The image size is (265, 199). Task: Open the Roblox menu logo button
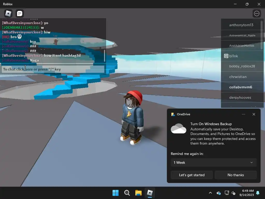[x=8, y=13]
